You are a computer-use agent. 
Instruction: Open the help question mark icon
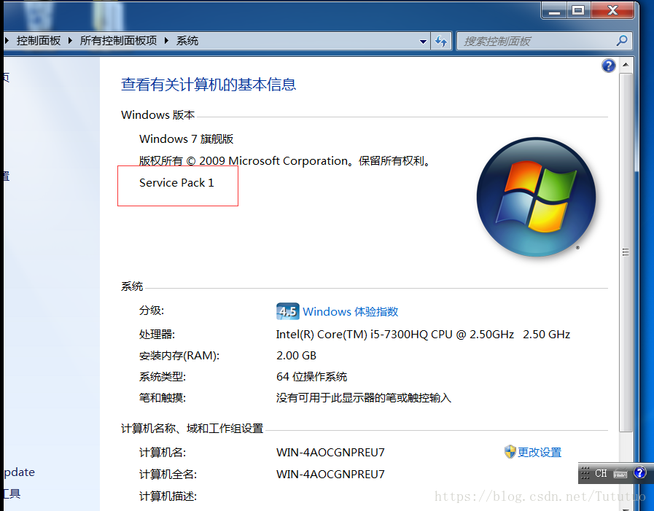pyautogui.click(x=609, y=66)
